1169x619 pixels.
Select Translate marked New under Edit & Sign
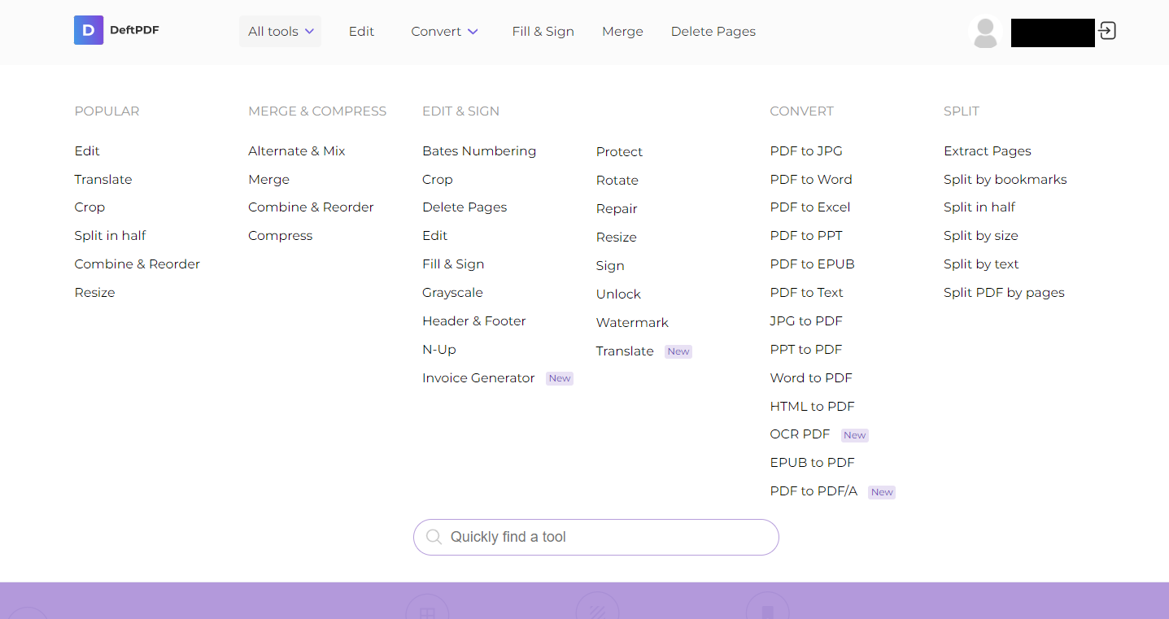[x=625, y=351]
